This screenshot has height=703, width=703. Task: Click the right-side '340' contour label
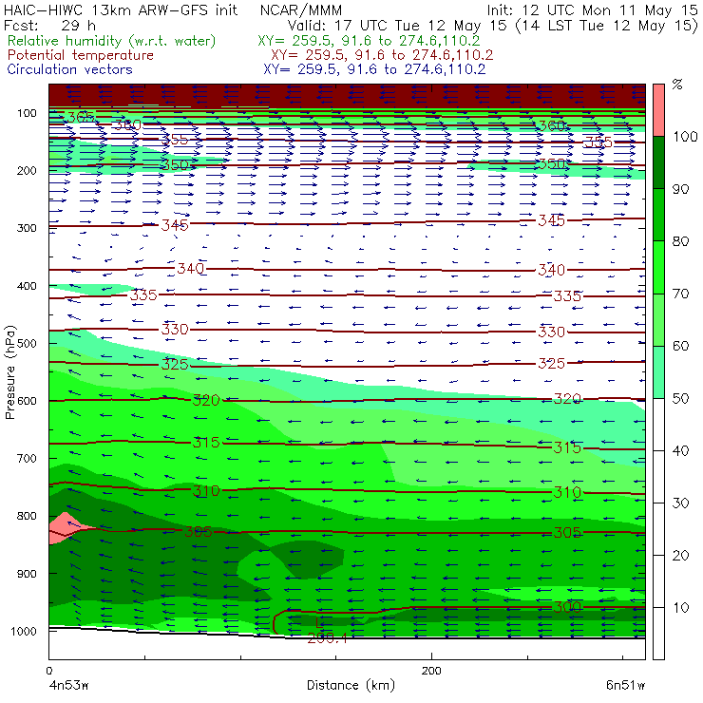(x=551, y=270)
